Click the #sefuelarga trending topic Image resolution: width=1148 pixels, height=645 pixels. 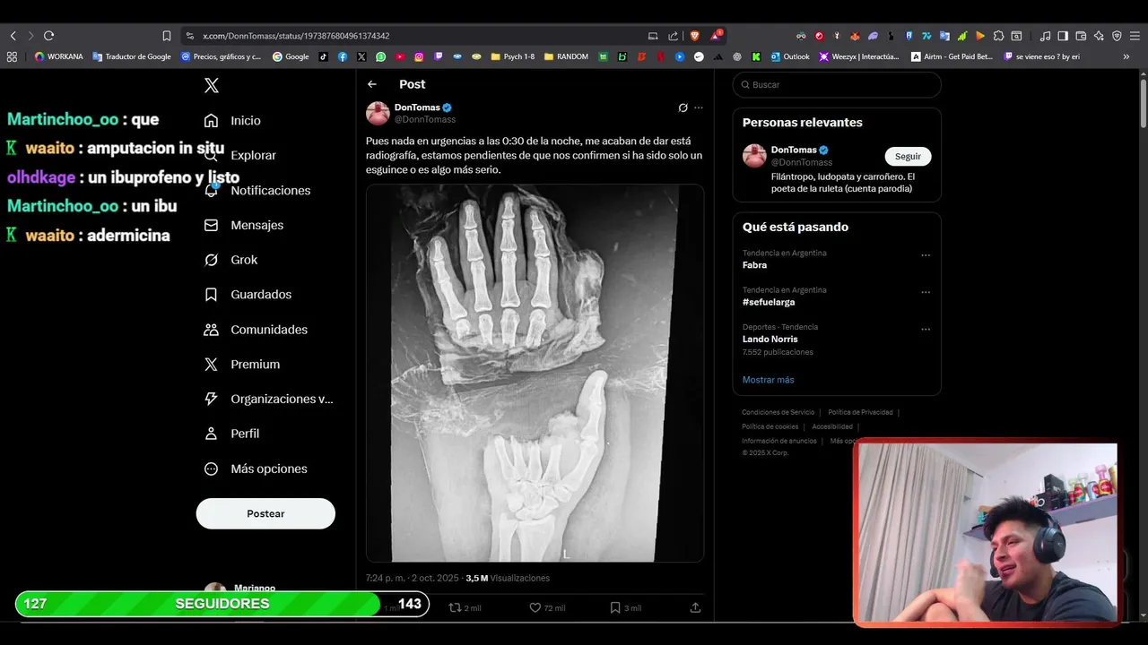[769, 302]
